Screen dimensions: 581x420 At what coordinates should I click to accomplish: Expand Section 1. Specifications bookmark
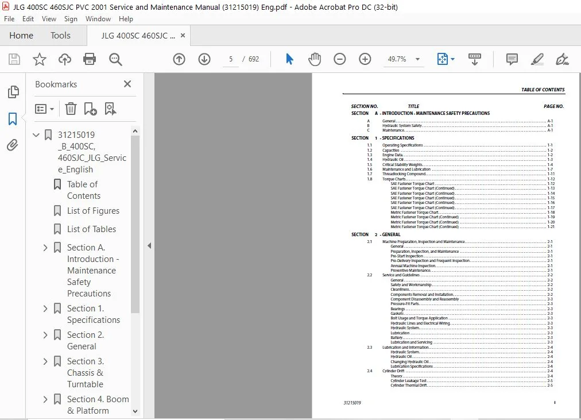point(45,309)
